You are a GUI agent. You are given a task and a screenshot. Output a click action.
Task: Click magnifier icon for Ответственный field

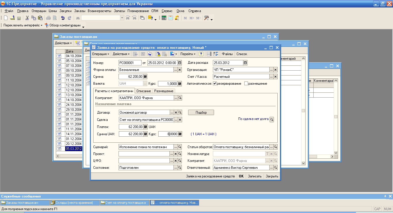tap(275, 168)
